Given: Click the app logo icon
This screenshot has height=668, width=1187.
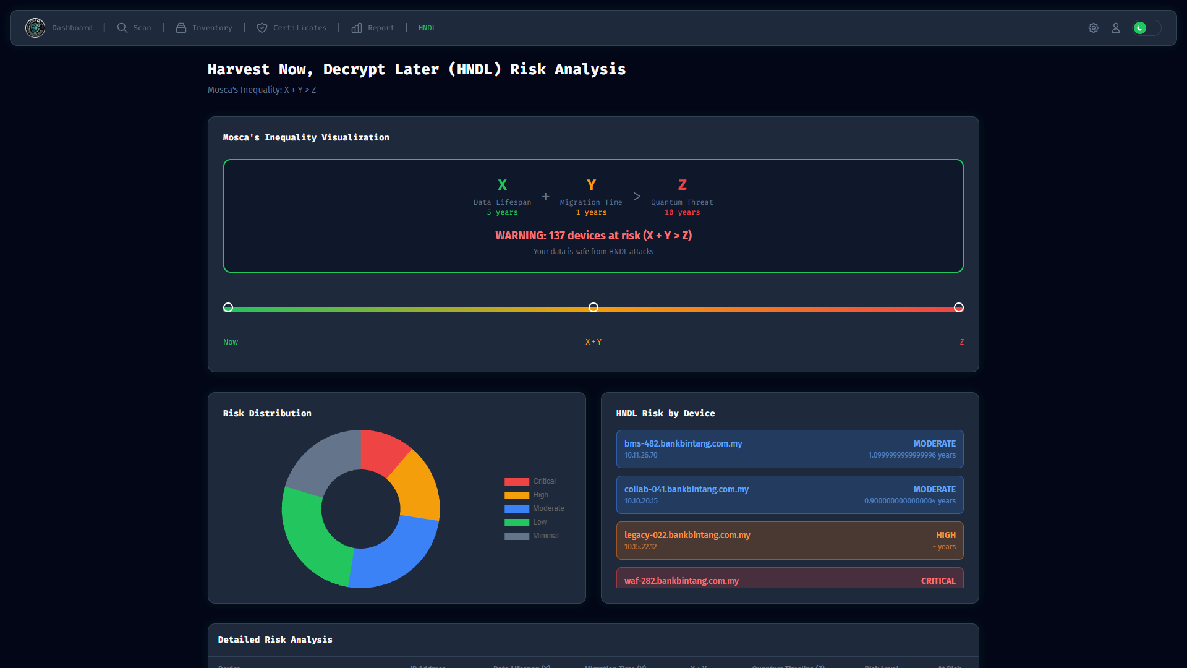Looking at the screenshot, I should 35,28.
